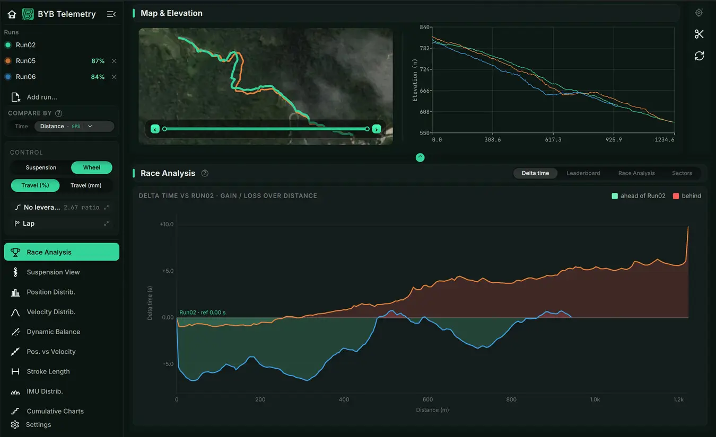Toggle Run02 green color dot
716x437 pixels.
[8, 45]
